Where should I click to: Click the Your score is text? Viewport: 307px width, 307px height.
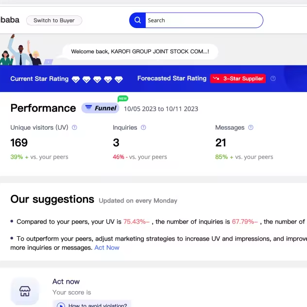72,292
